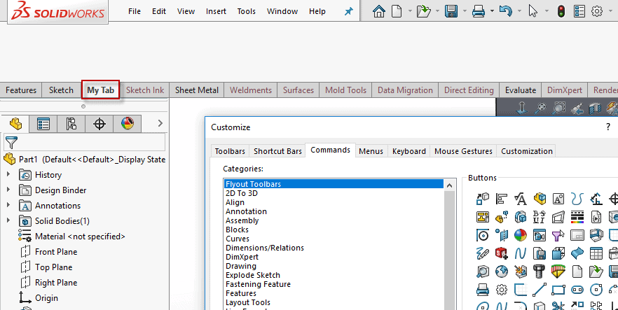Open the FeatureManager design tree tab
The image size is (618, 310).
(15, 124)
